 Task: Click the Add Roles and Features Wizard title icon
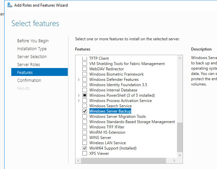tap(10, 5)
